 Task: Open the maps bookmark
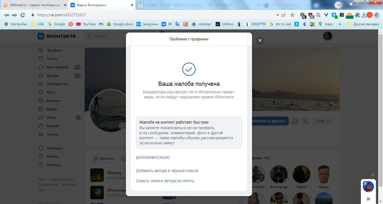326,24
